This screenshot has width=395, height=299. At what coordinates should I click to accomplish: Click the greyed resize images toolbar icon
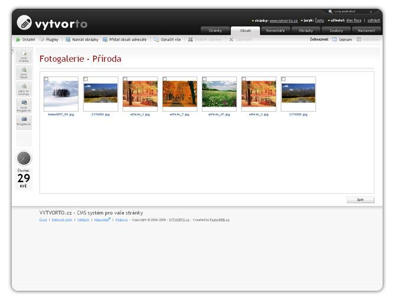[190, 39]
